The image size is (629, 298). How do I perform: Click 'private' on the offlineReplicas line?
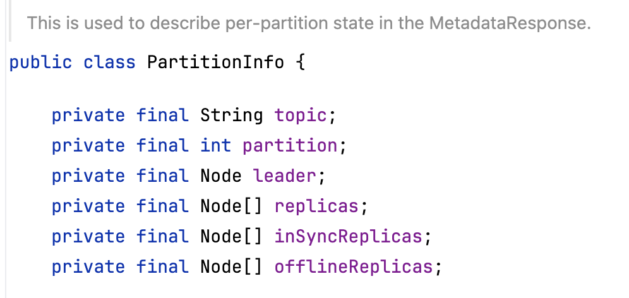[88, 267]
